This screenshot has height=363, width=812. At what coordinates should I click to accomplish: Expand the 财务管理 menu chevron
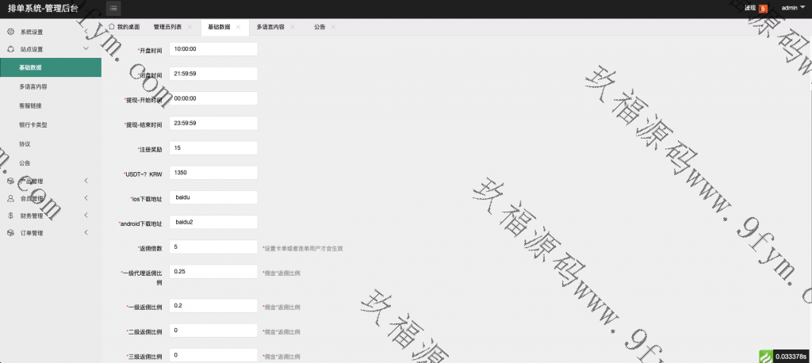click(86, 216)
